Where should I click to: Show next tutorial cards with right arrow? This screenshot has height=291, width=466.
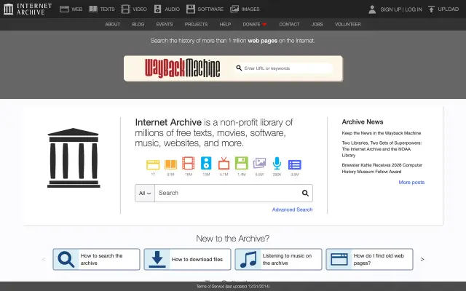422,260
